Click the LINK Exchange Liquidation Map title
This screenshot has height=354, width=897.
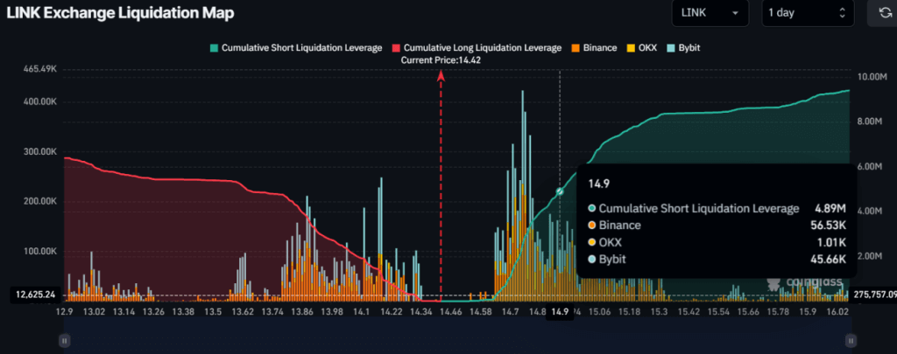[x=120, y=13]
